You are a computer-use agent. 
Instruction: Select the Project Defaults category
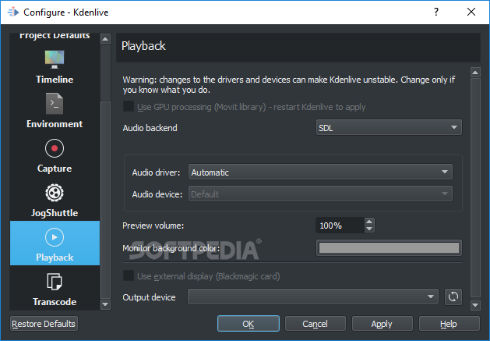[55, 35]
